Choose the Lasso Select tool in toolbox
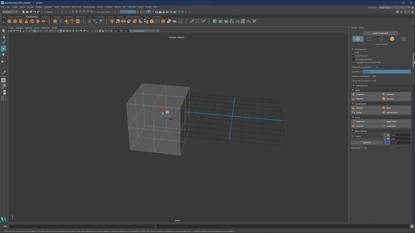This screenshot has height=233, width=415. [3, 37]
